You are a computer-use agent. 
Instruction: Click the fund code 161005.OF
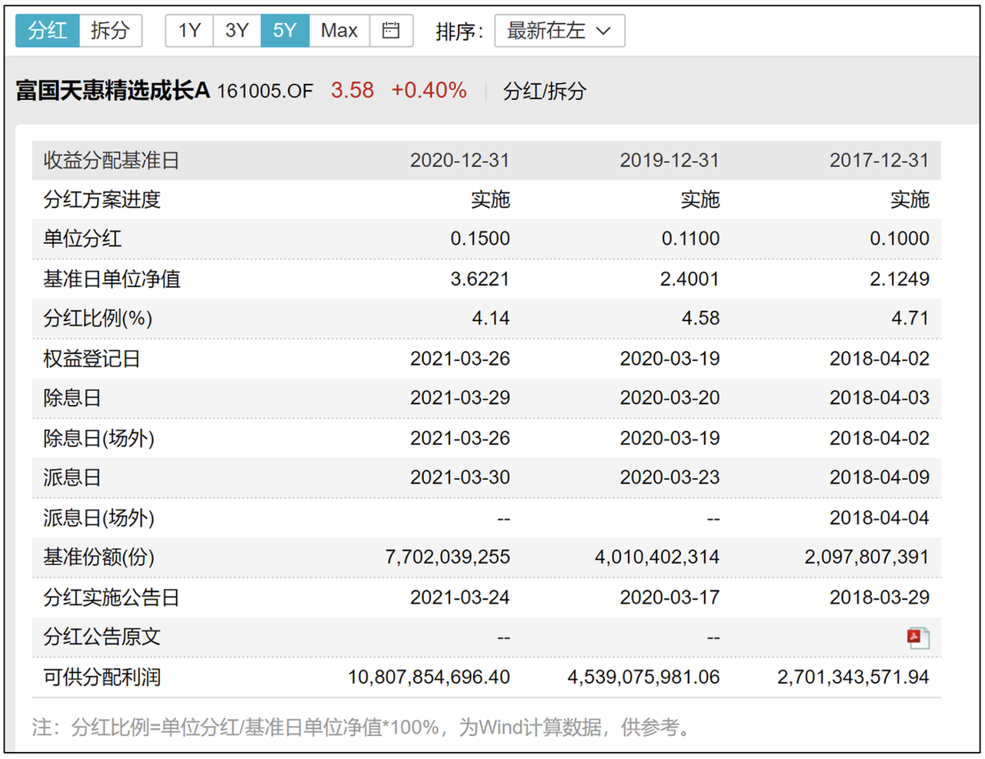pyautogui.click(x=265, y=92)
